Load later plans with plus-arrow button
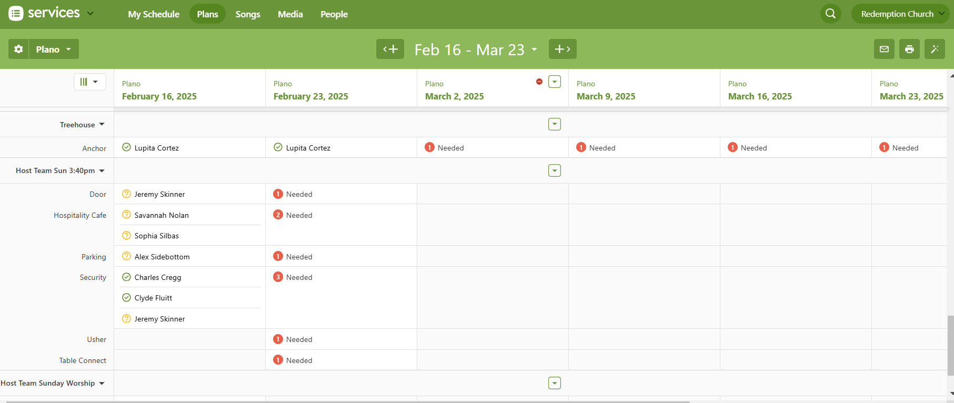Image resolution: width=954 pixels, height=403 pixels. [x=563, y=49]
